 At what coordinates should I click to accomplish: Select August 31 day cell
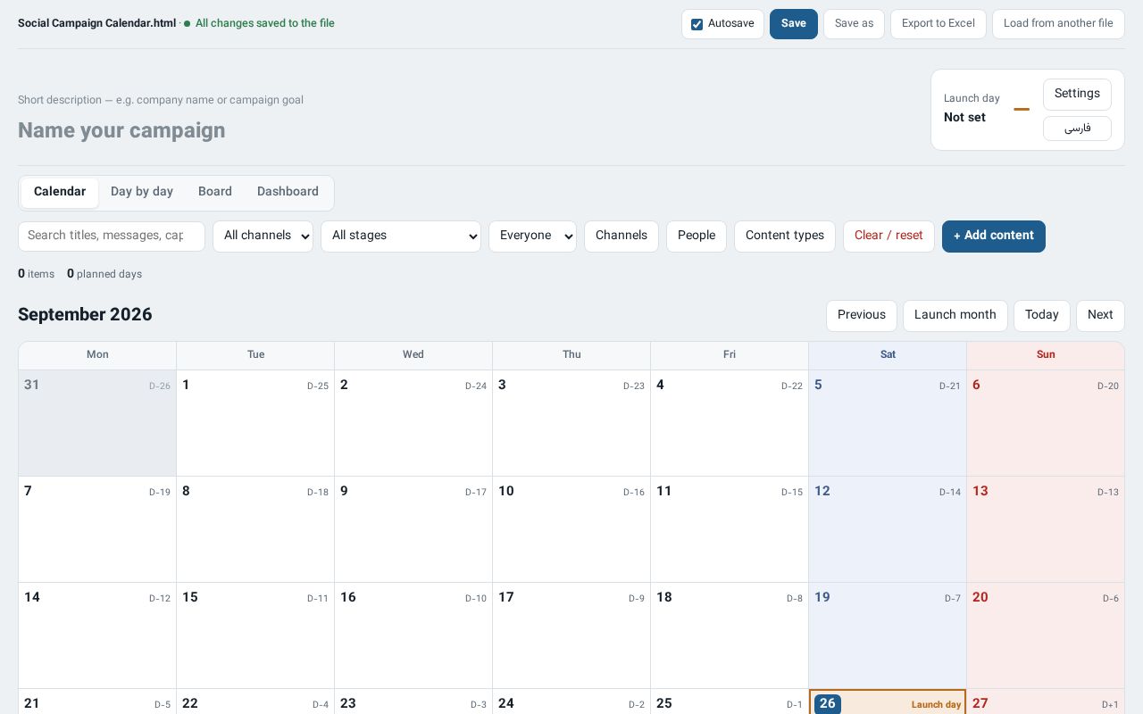(97, 423)
